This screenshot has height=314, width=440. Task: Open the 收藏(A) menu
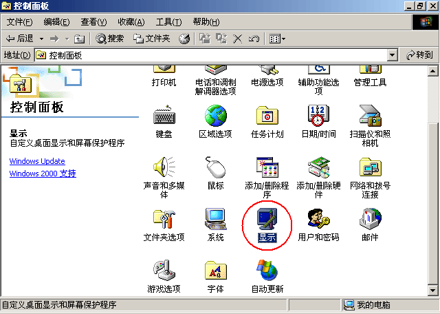(x=131, y=22)
